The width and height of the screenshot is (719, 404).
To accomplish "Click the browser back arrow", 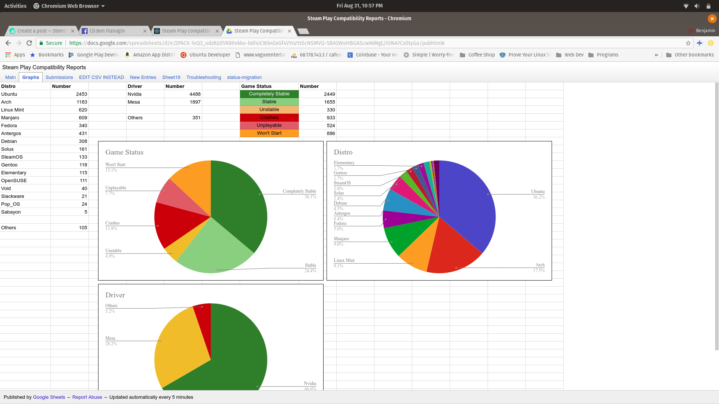I will click(x=8, y=43).
